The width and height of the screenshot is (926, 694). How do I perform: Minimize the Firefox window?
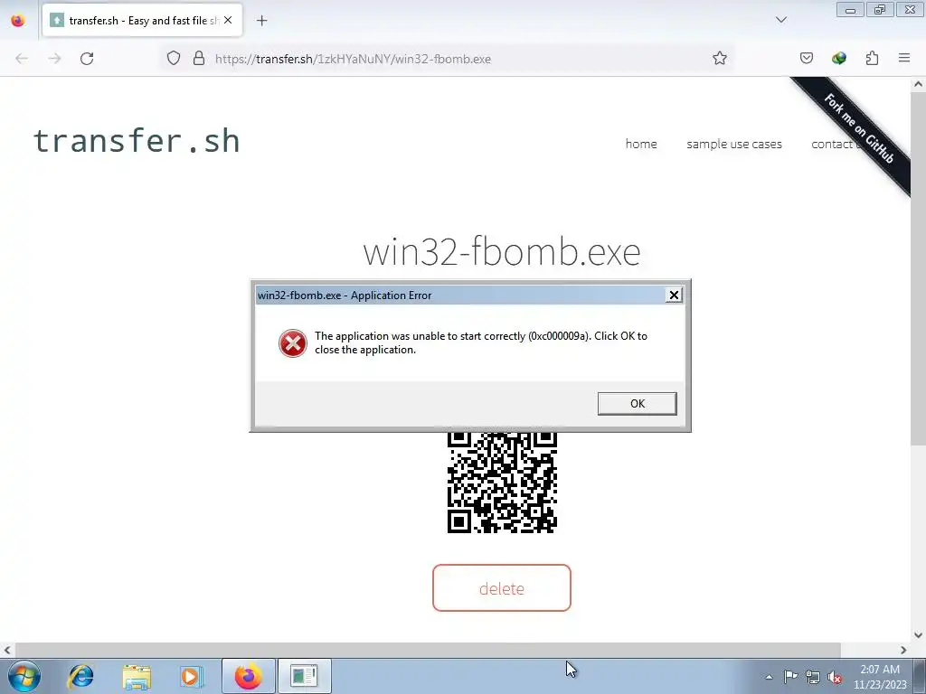pyautogui.click(x=850, y=10)
